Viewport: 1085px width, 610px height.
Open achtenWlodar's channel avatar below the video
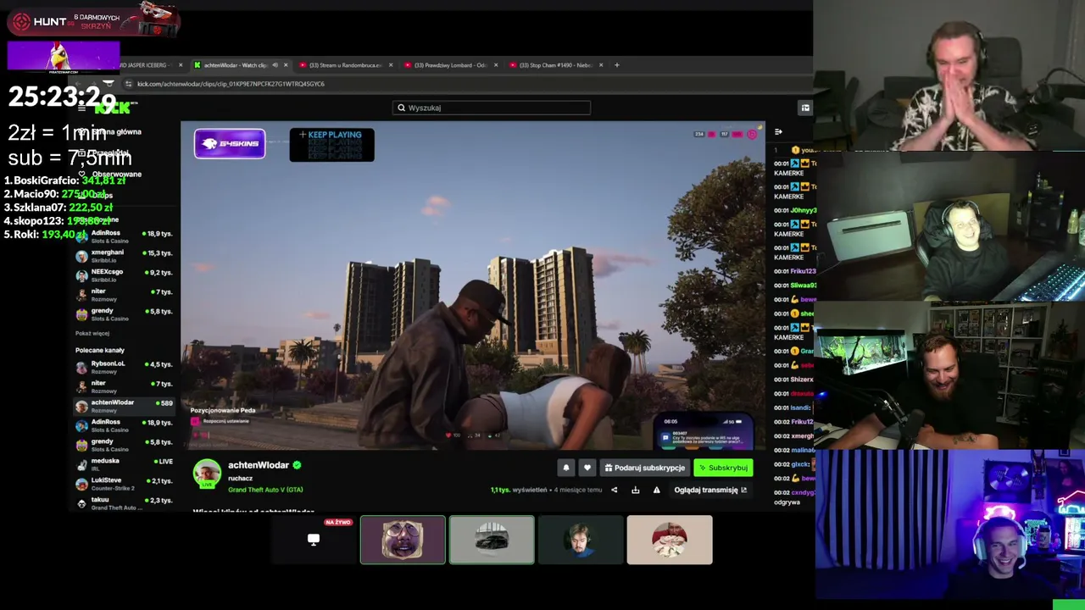pos(207,474)
